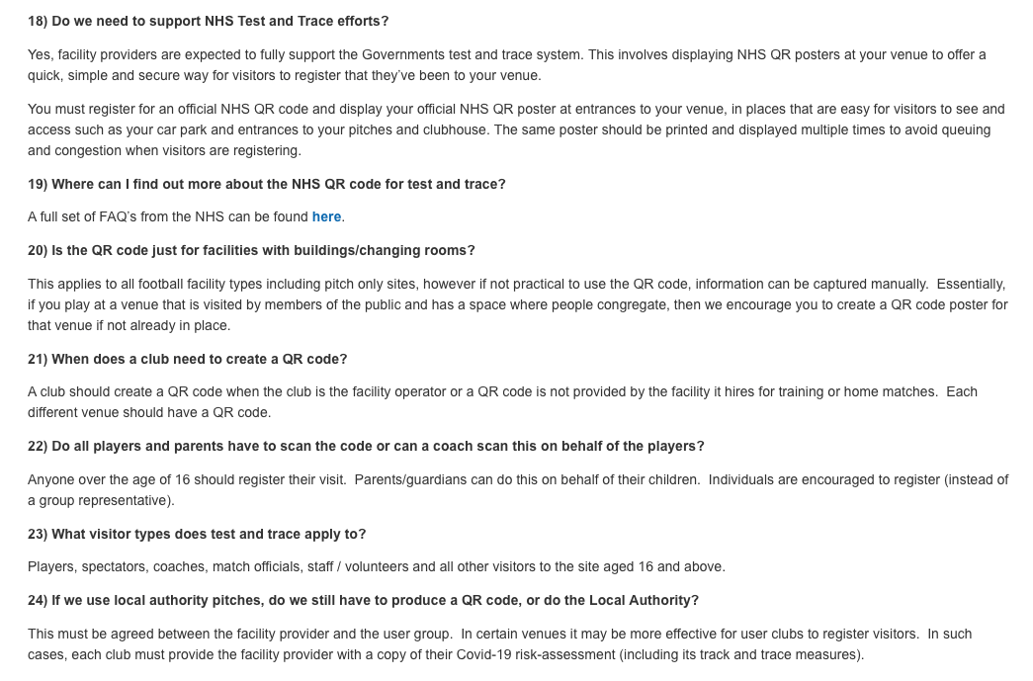Viewport: 1033px width, 681px height.
Task: Click the text 'and congestion when visitors are registering'
Action: click(x=164, y=151)
